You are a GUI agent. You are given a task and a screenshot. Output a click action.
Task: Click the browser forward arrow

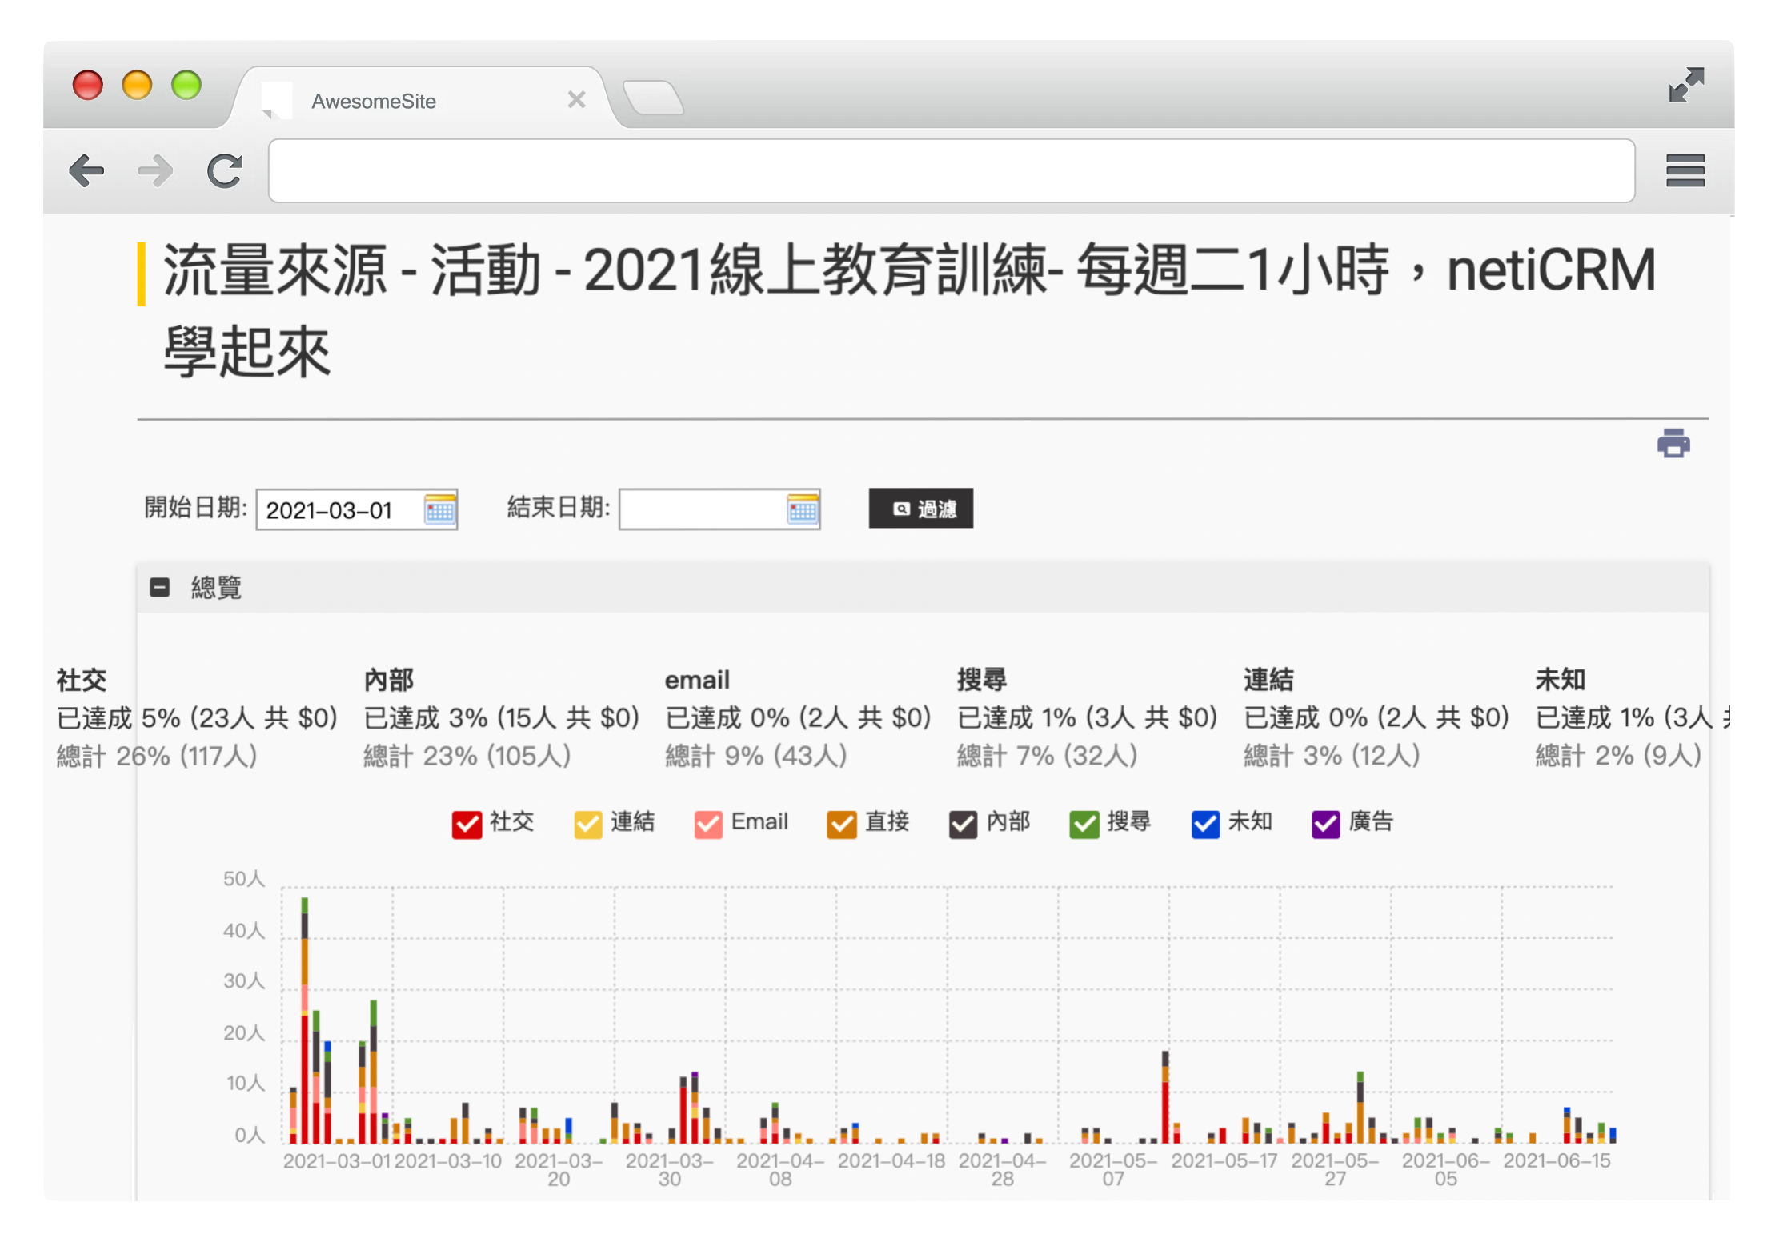click(x=155, y=170)
